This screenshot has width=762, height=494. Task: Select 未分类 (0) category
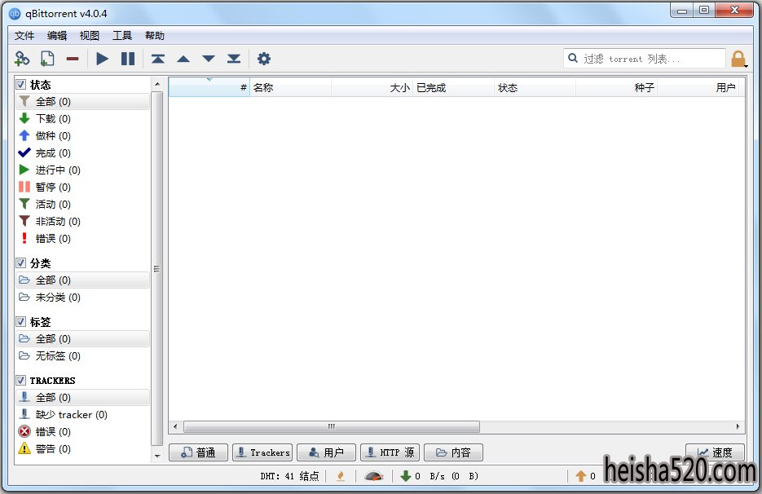pyautogui.click(x=82, y=297)
